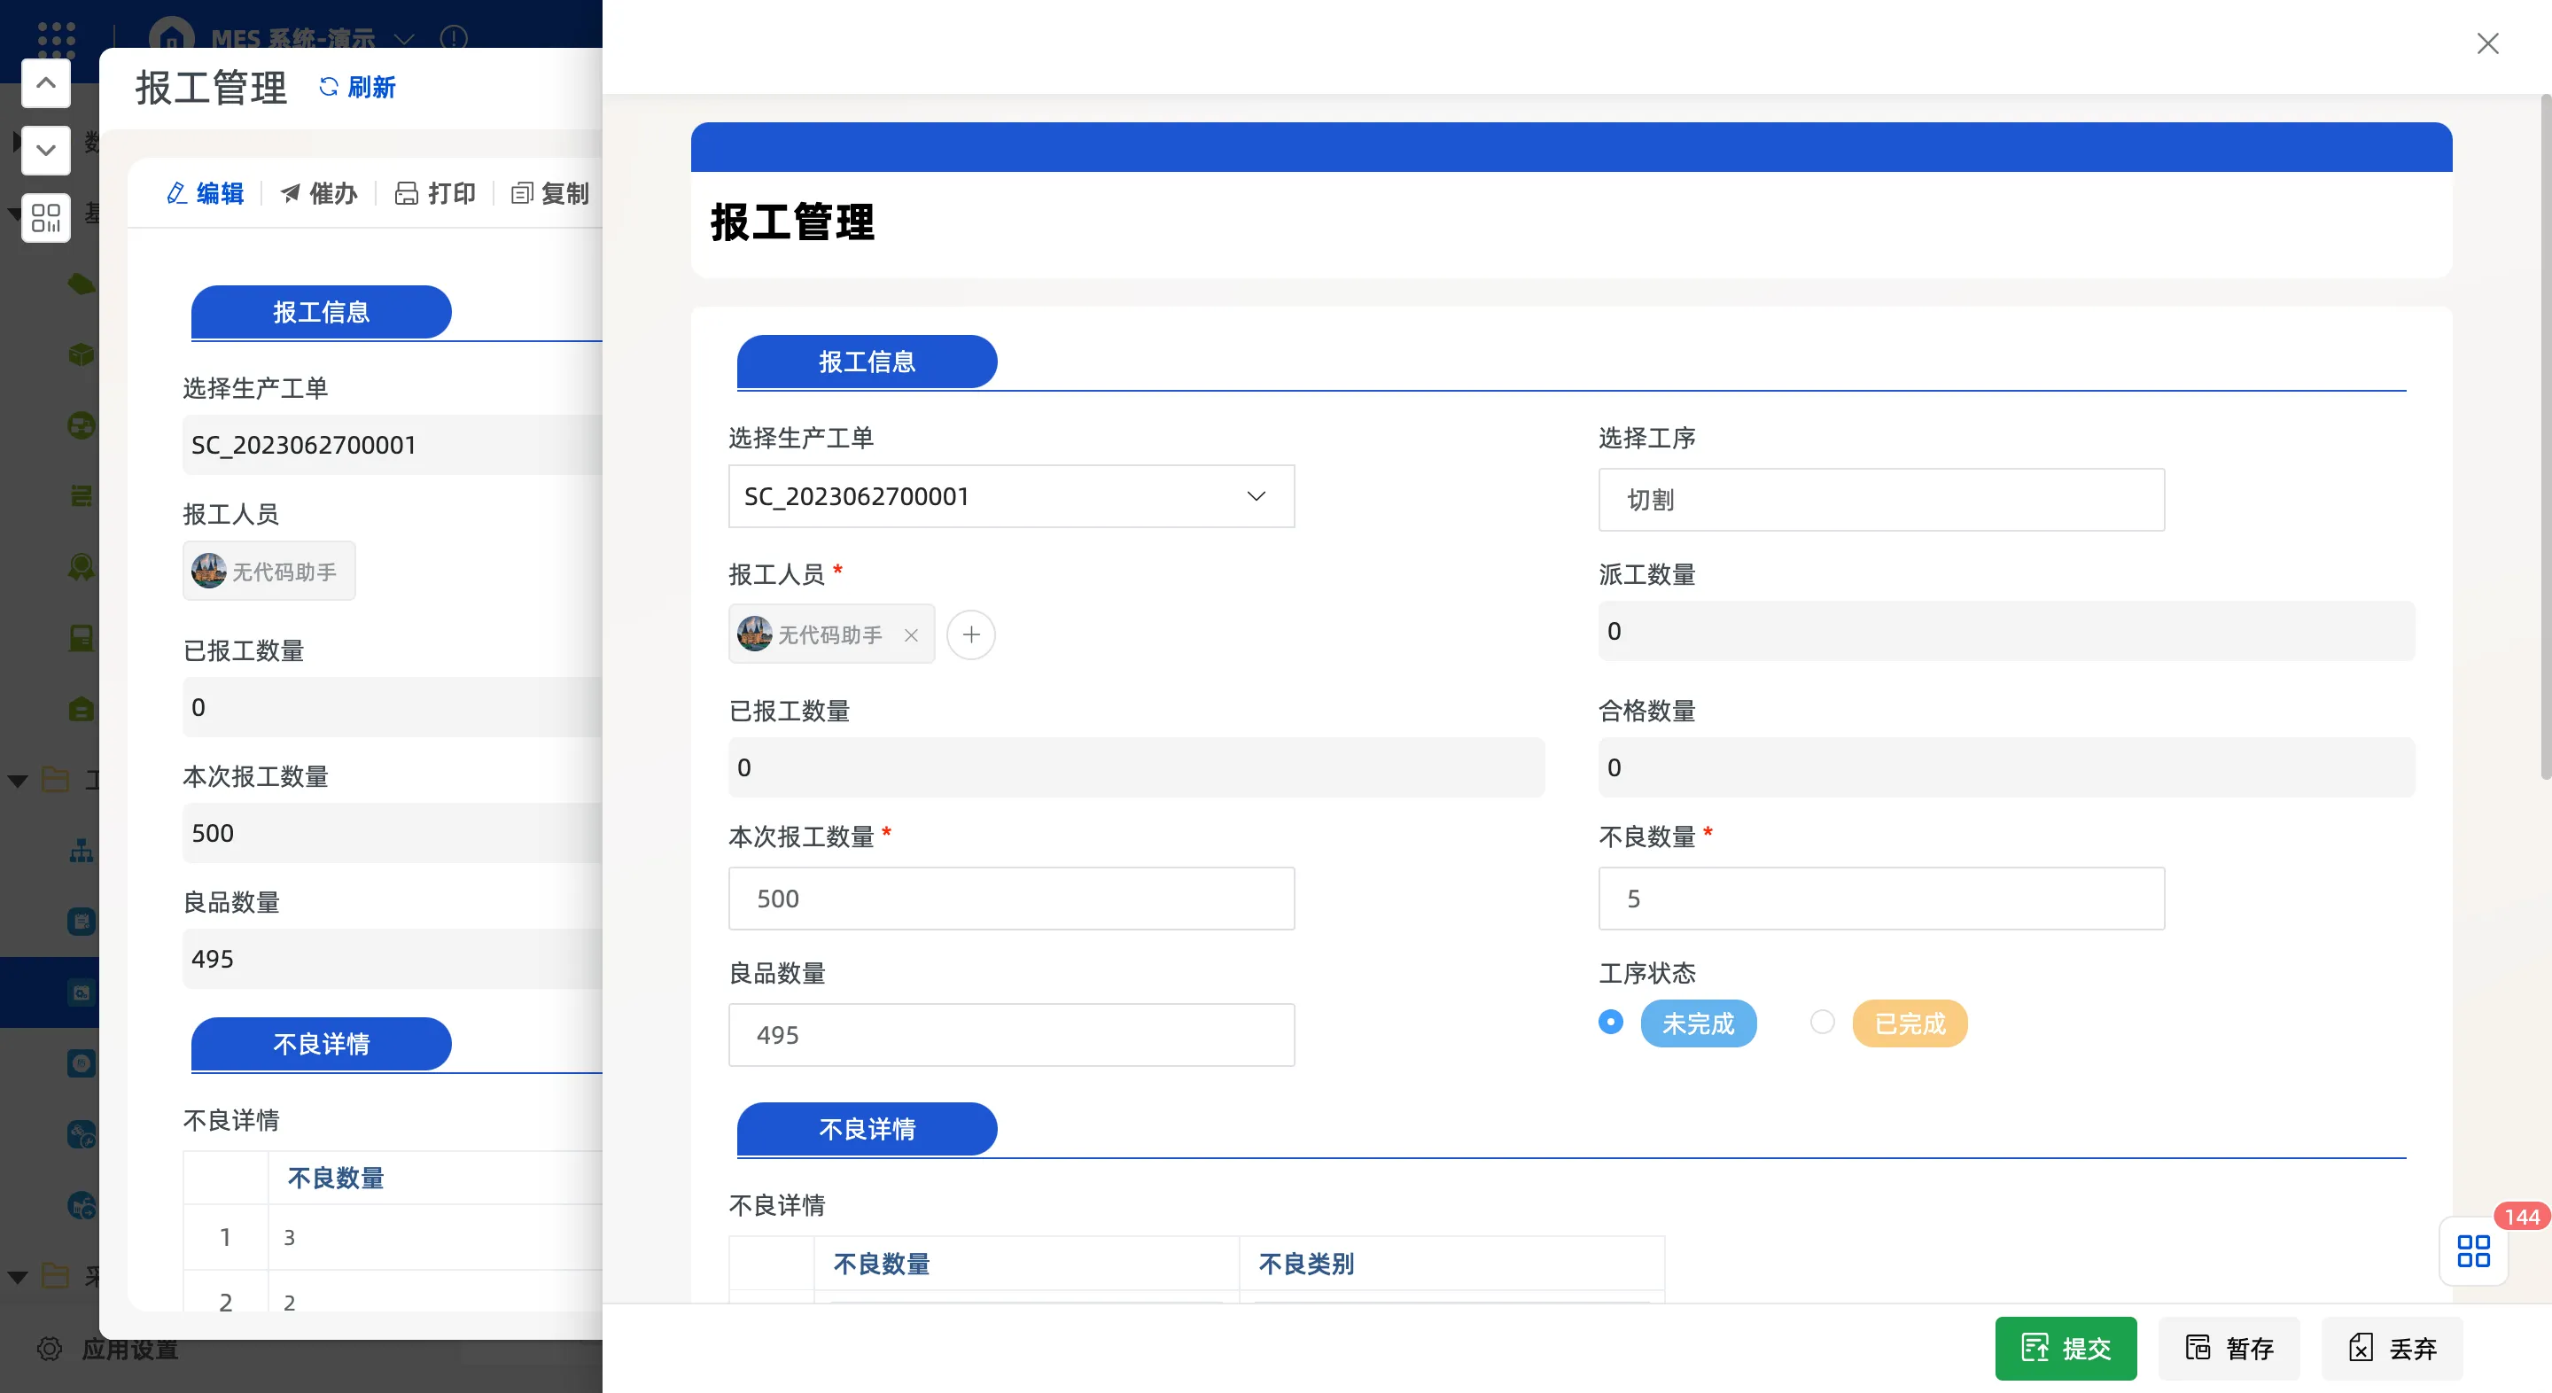Click the 不良详情 section tab in form
The width and height of the screenshot is (2552, 1393).
866,1128
